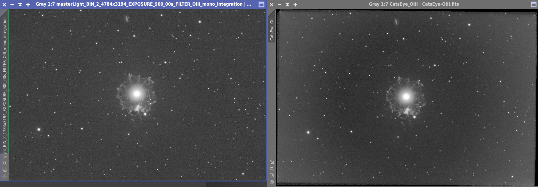This screenshot has width=538, height=187.
Task: Click the masterLight window's right-corner square icon
Action: [261, 5]
